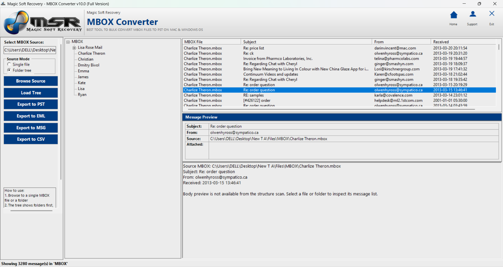Click Export to MSG button

point(31,128)
